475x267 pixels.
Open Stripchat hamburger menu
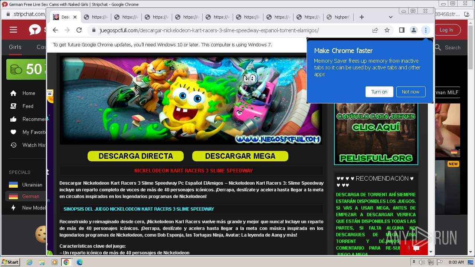point(13,30)
